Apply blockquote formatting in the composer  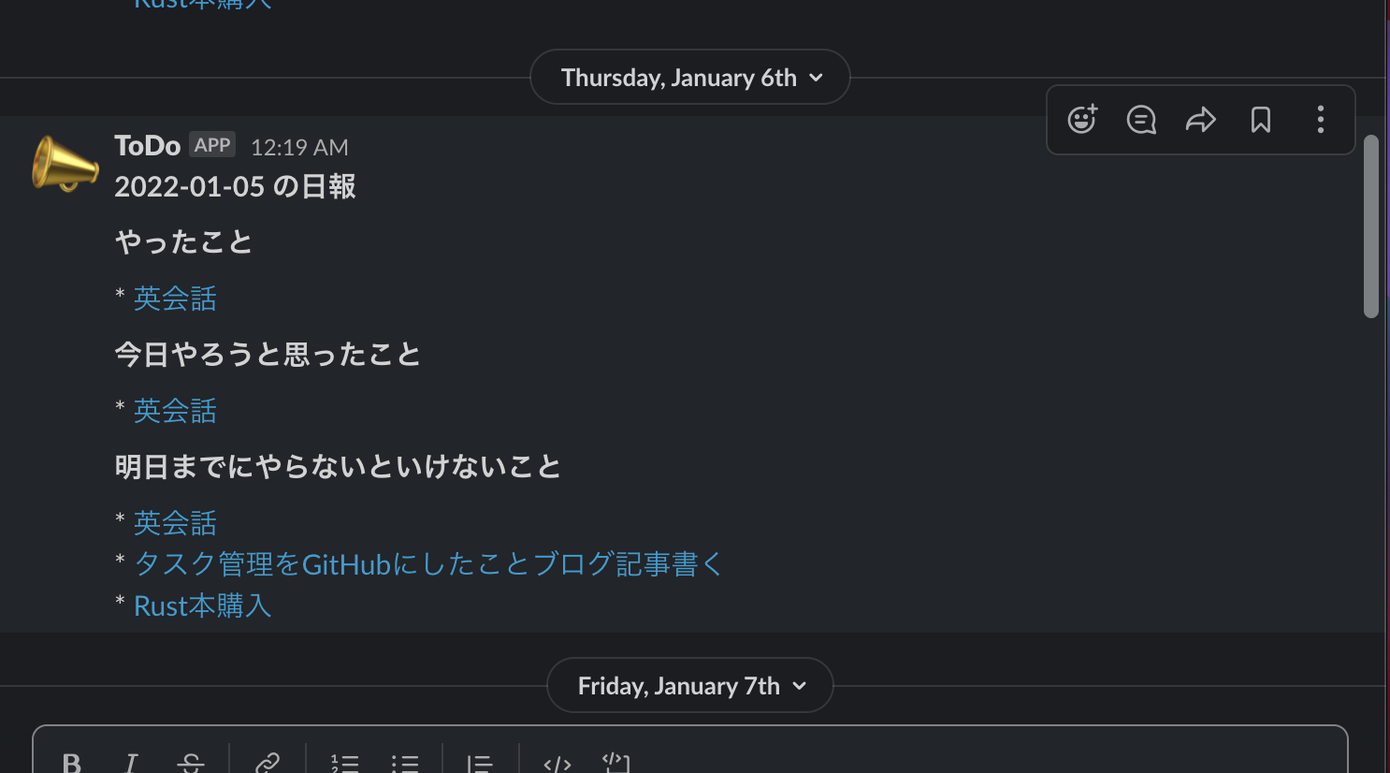[x=478, y=762]
